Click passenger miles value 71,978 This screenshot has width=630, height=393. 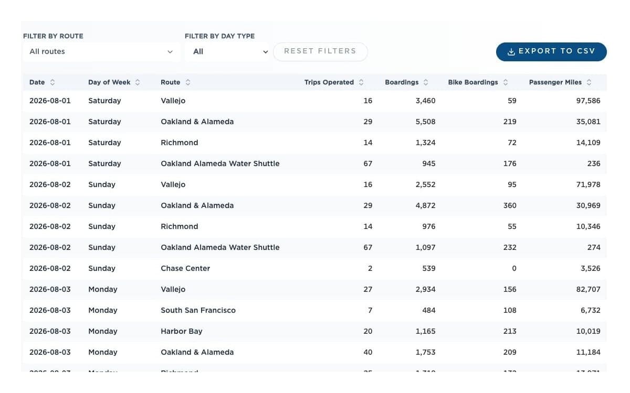tap(588, 184)
